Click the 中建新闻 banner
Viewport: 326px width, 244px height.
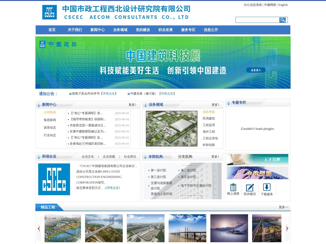[257, 173]
